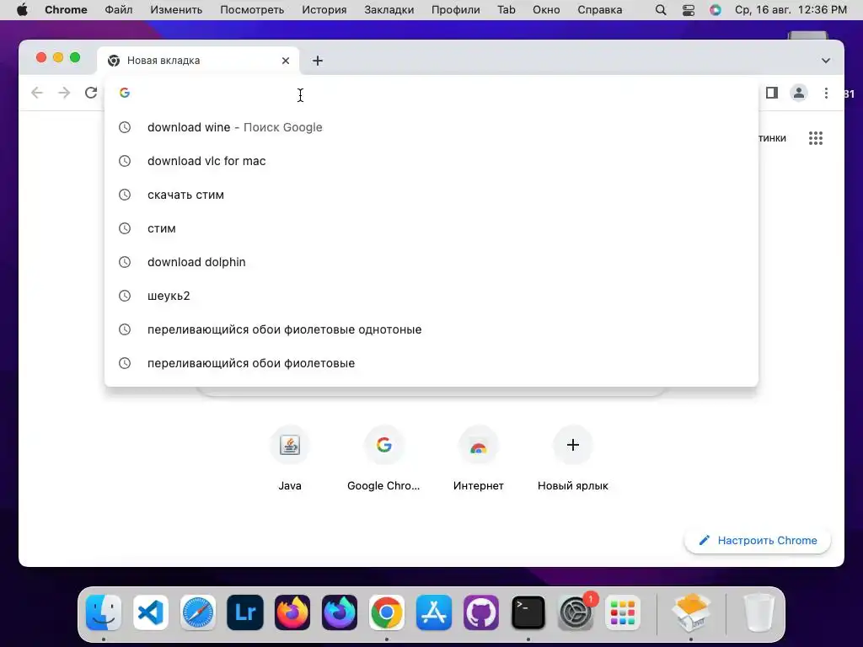
Task: Open the Файл menu
Action: click(x=119, y=10)
